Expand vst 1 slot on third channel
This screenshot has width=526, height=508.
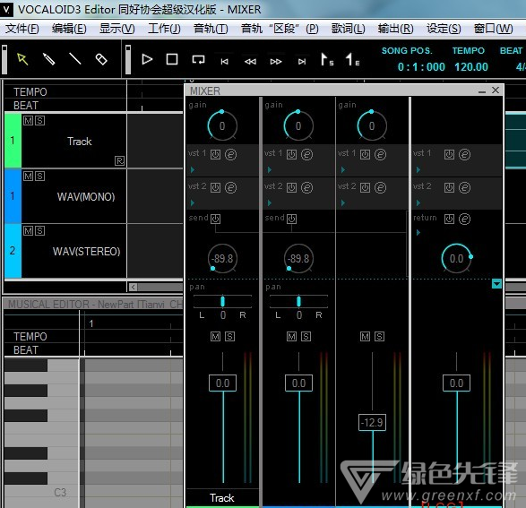point(343,170)
